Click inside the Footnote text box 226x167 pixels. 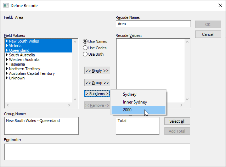[x=97, y=151]
